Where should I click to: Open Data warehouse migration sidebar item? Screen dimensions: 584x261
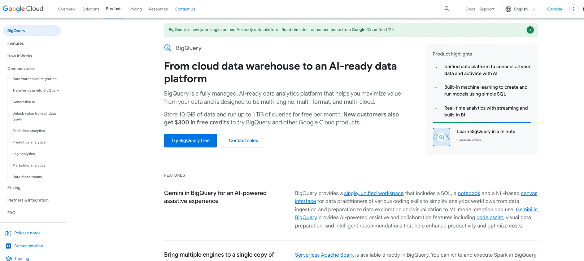click(x=35, y=79)
